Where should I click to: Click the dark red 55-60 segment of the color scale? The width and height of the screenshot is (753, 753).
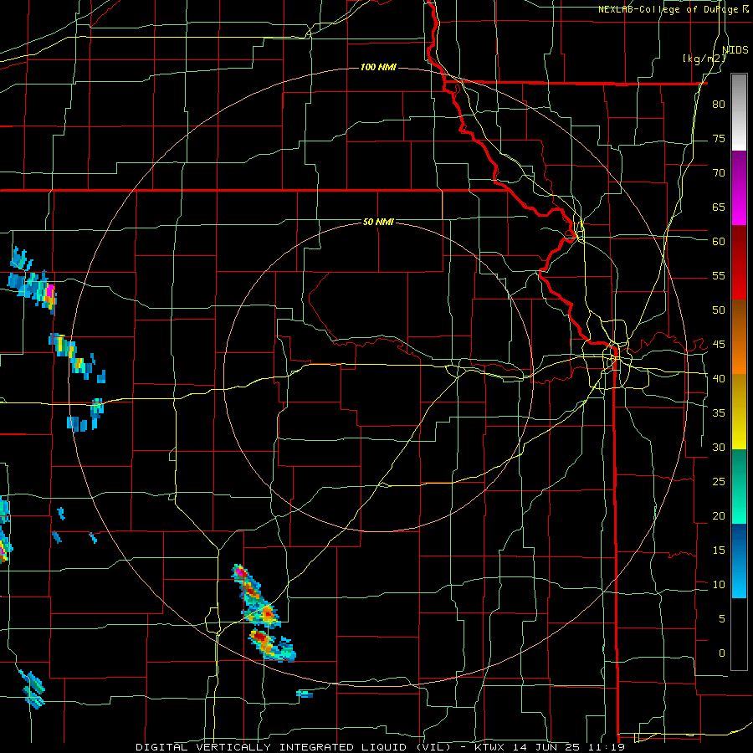[x=739, y=263]
